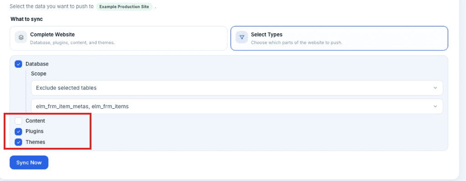Image resolution: width=466 pixels, height=181 pixels.
Task: Click the Example Production Site badge
Action: coord(124,6)
